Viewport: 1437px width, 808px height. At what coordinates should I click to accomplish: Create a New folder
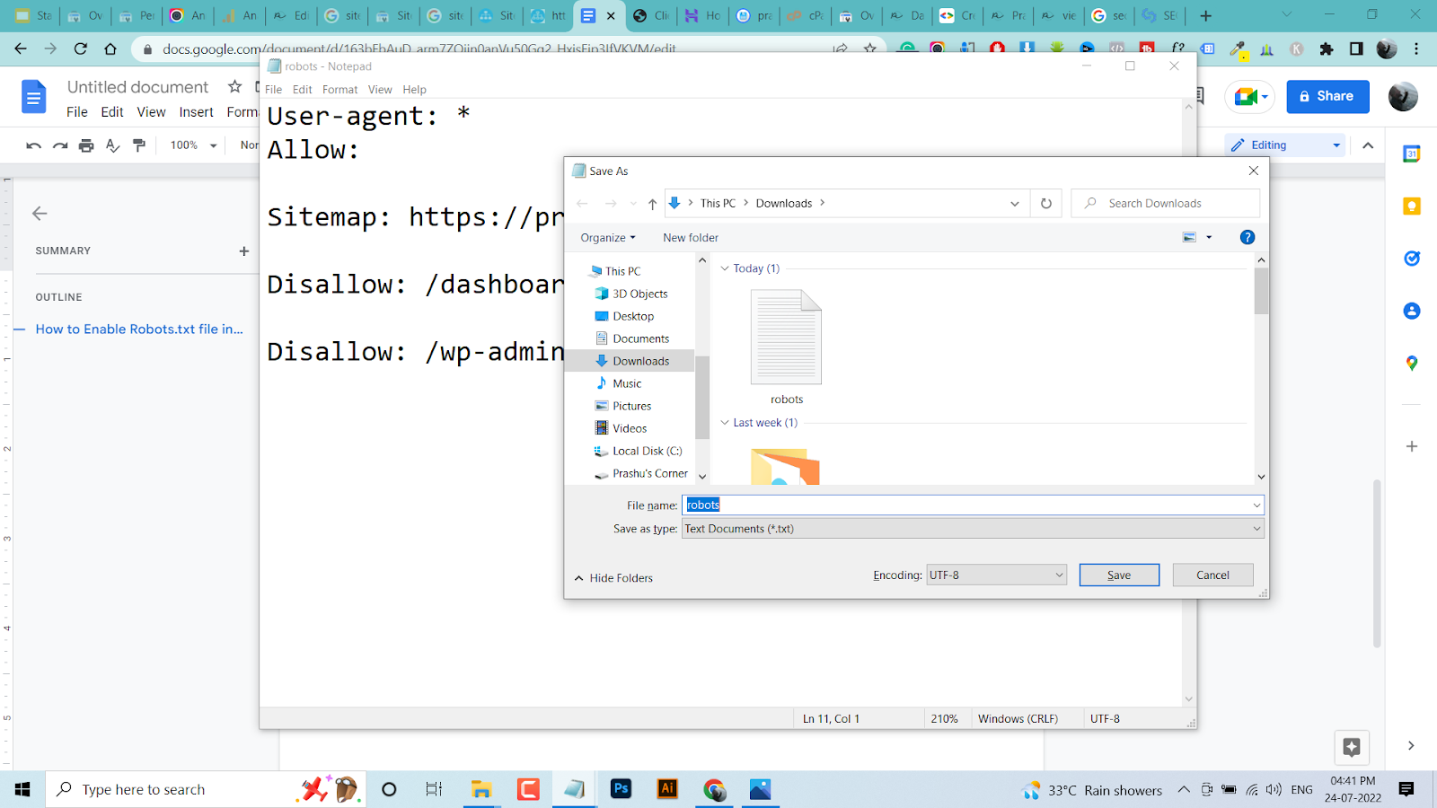click(691, 238)
